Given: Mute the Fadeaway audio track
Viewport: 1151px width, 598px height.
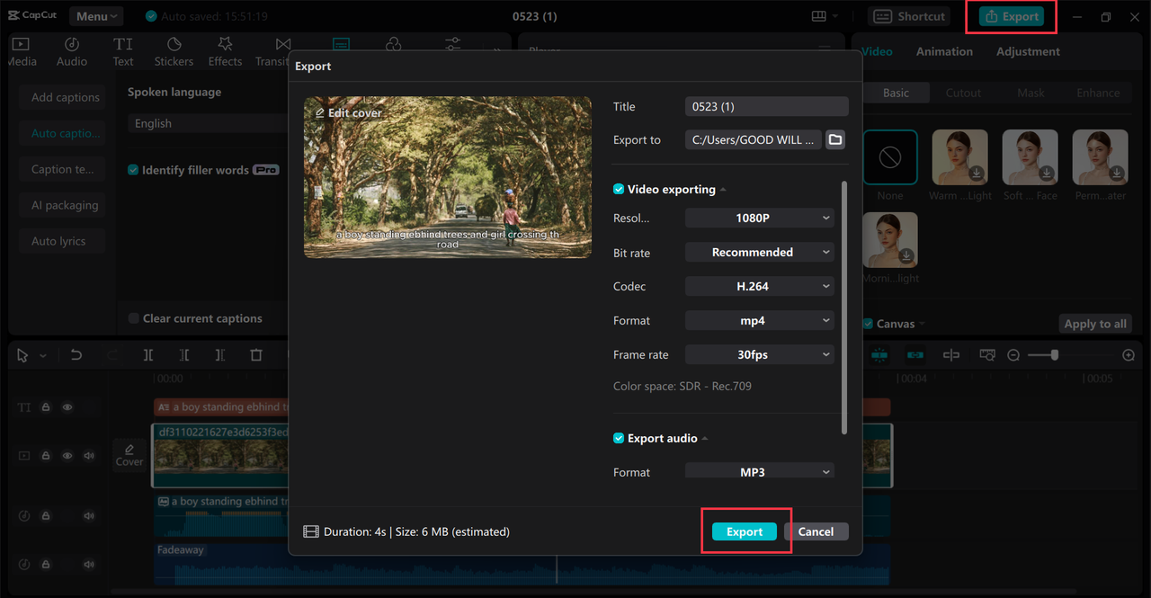Looking at the screenshot, I should click(89, 565).
